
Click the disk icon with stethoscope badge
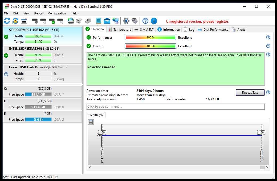tap(35, 21)
